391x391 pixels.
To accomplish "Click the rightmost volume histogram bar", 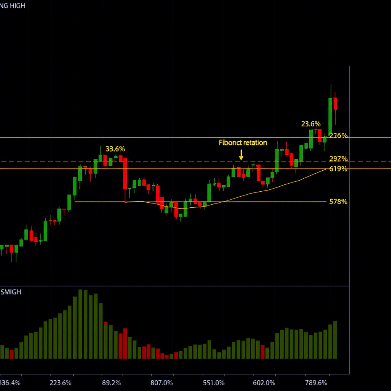I will (x=335, y=340).
